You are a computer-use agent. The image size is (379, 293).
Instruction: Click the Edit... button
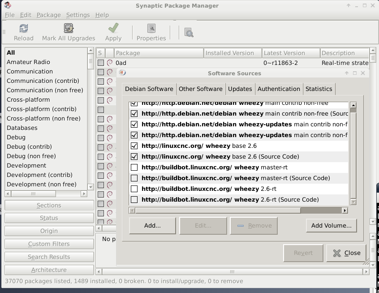[203, 225]
